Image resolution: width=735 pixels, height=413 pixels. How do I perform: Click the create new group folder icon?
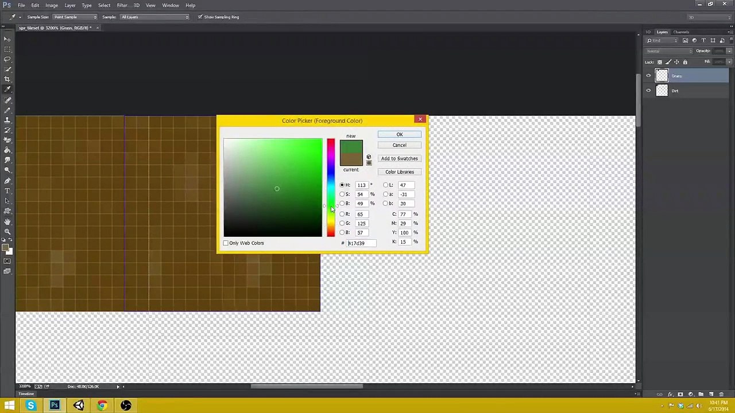point(701,395)
